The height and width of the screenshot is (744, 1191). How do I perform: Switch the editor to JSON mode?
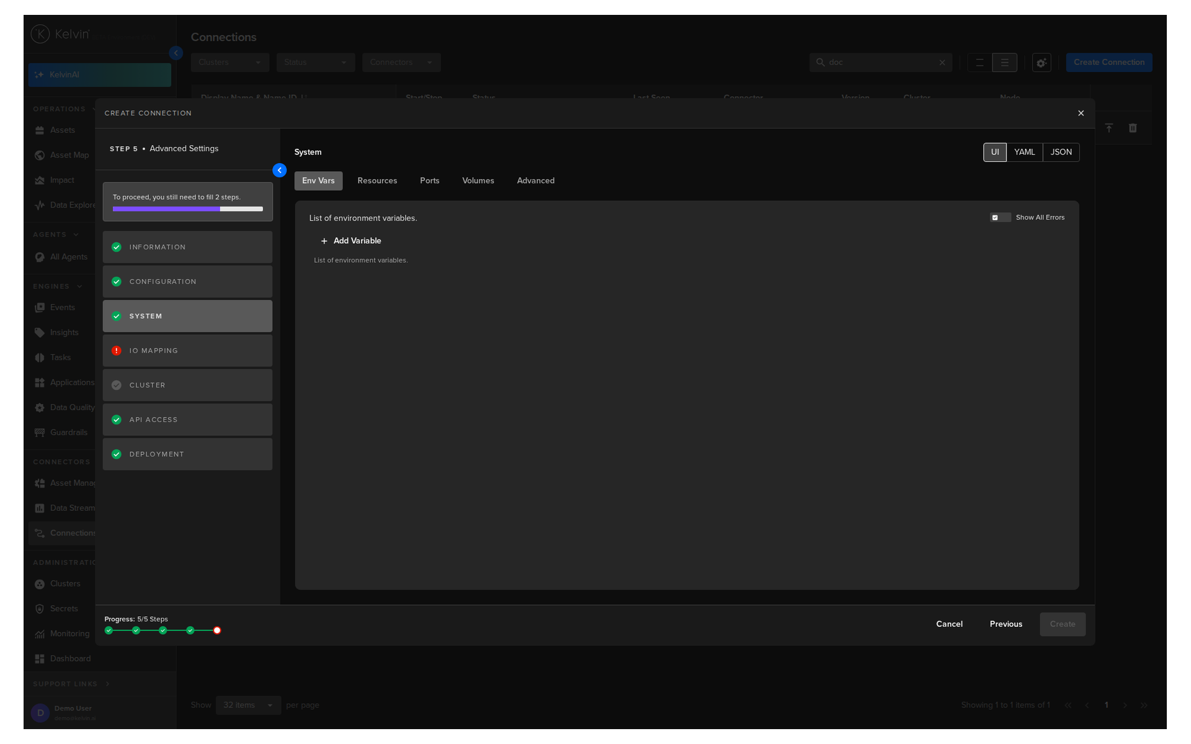point(1061,153)
